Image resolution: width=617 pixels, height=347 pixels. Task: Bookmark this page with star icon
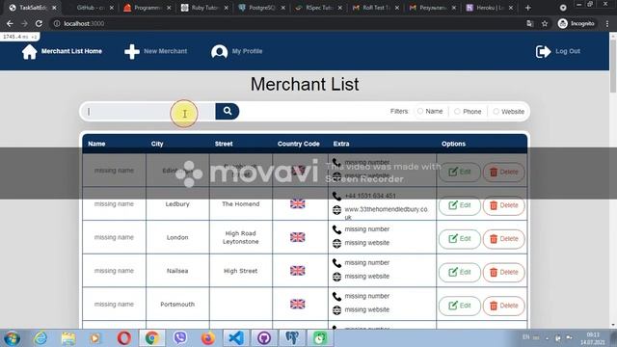(x=545, y=23)
